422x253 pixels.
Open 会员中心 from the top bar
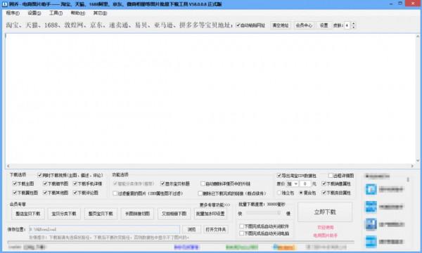click(x=304, y=25)
